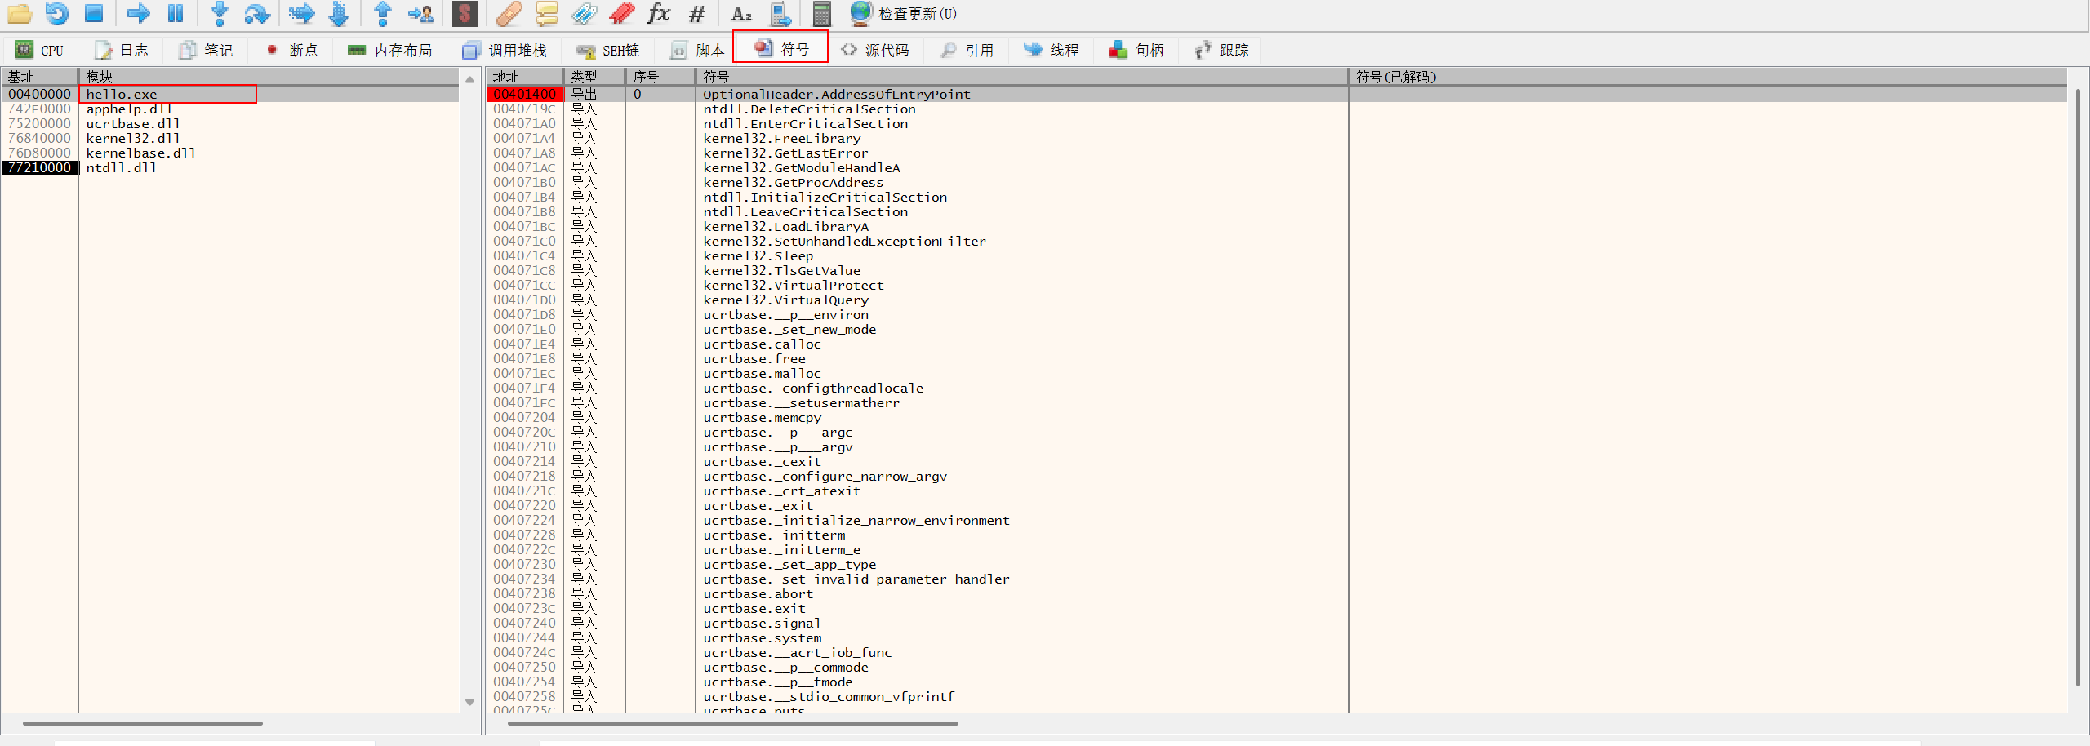Select the kernel32.VirtualProtect symbol row
This screenshot has width=2090, height=746.
pos(1277,286)
